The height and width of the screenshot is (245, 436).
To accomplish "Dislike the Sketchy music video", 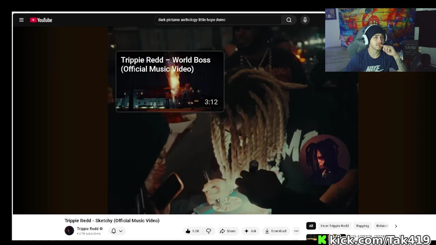I will (208, 231).
